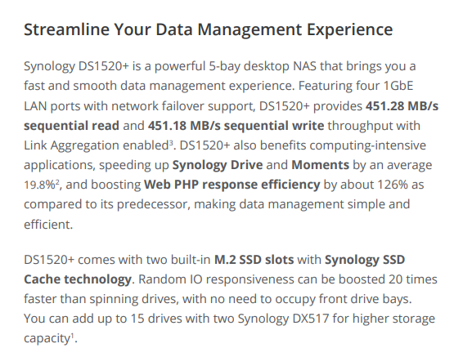Click the bold "Cache technology" text
This screenshot has width=463, height=357.
78,279
